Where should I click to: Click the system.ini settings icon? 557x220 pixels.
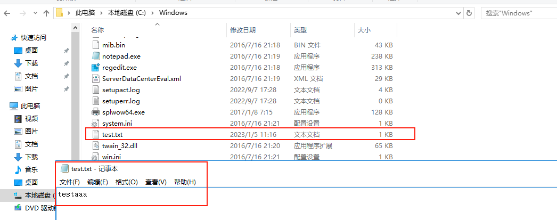95,124
